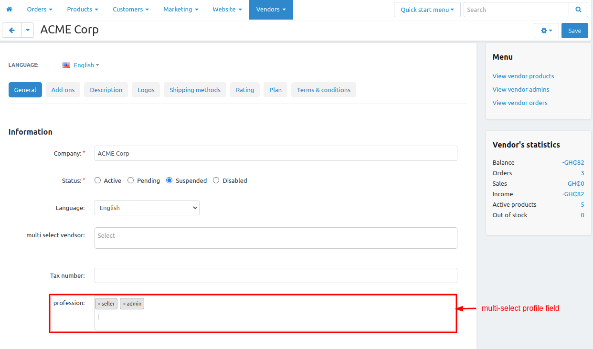This screenshot has width=593, height=349.
Task: Click the Balance value -GH₵82
Action: coord(573,162)
